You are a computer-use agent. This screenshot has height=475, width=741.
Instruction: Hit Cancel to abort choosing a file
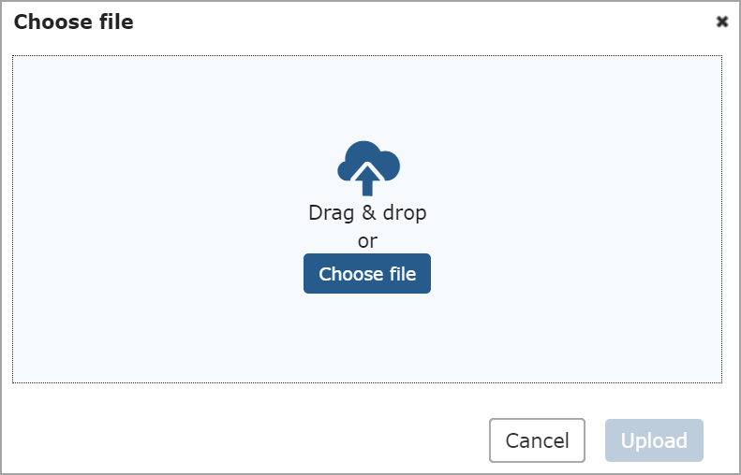(537, 440)
